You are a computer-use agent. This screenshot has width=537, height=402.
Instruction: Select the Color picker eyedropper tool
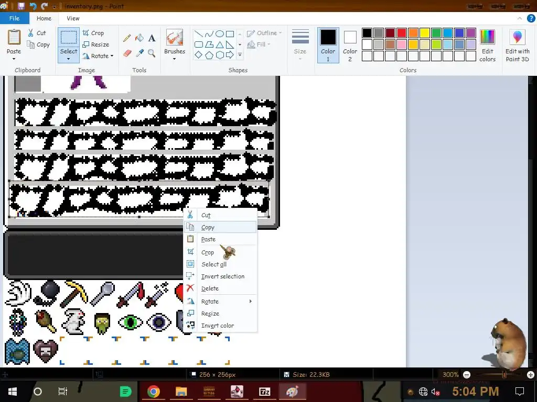pyautogui.click(x=139, y=53)
